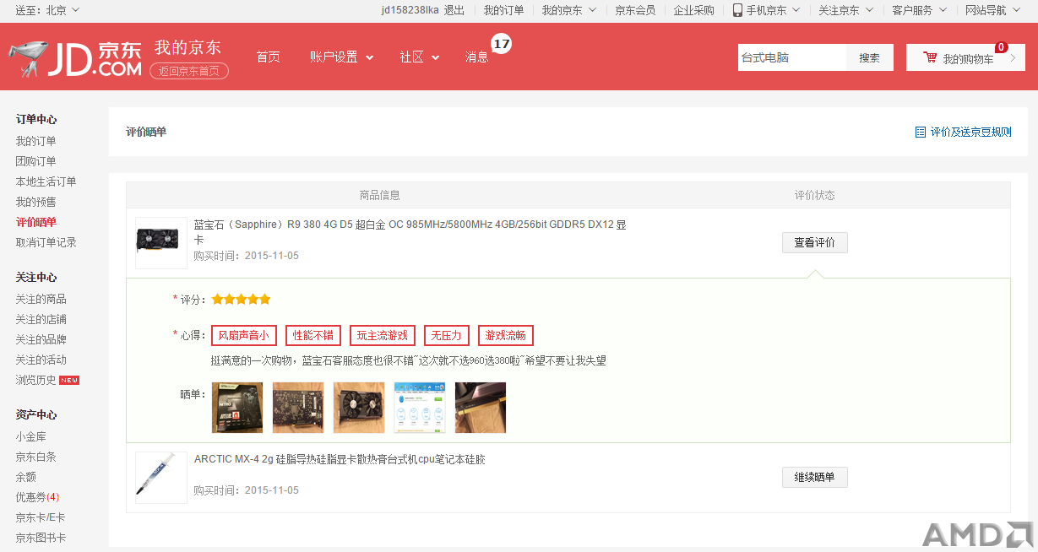
Task: Open the 企业采购 link
Action: click(694, 10)
